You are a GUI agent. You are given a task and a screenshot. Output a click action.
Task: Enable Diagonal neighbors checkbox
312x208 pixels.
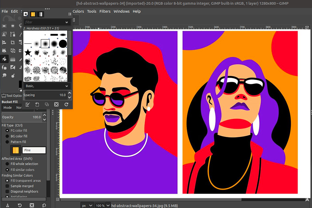[7, 191]
